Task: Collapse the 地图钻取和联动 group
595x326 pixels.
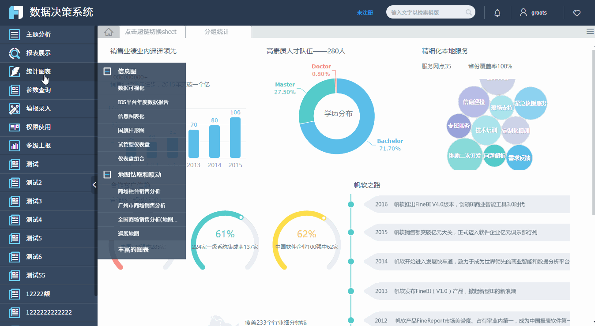Action: click(x=107, y=175)
